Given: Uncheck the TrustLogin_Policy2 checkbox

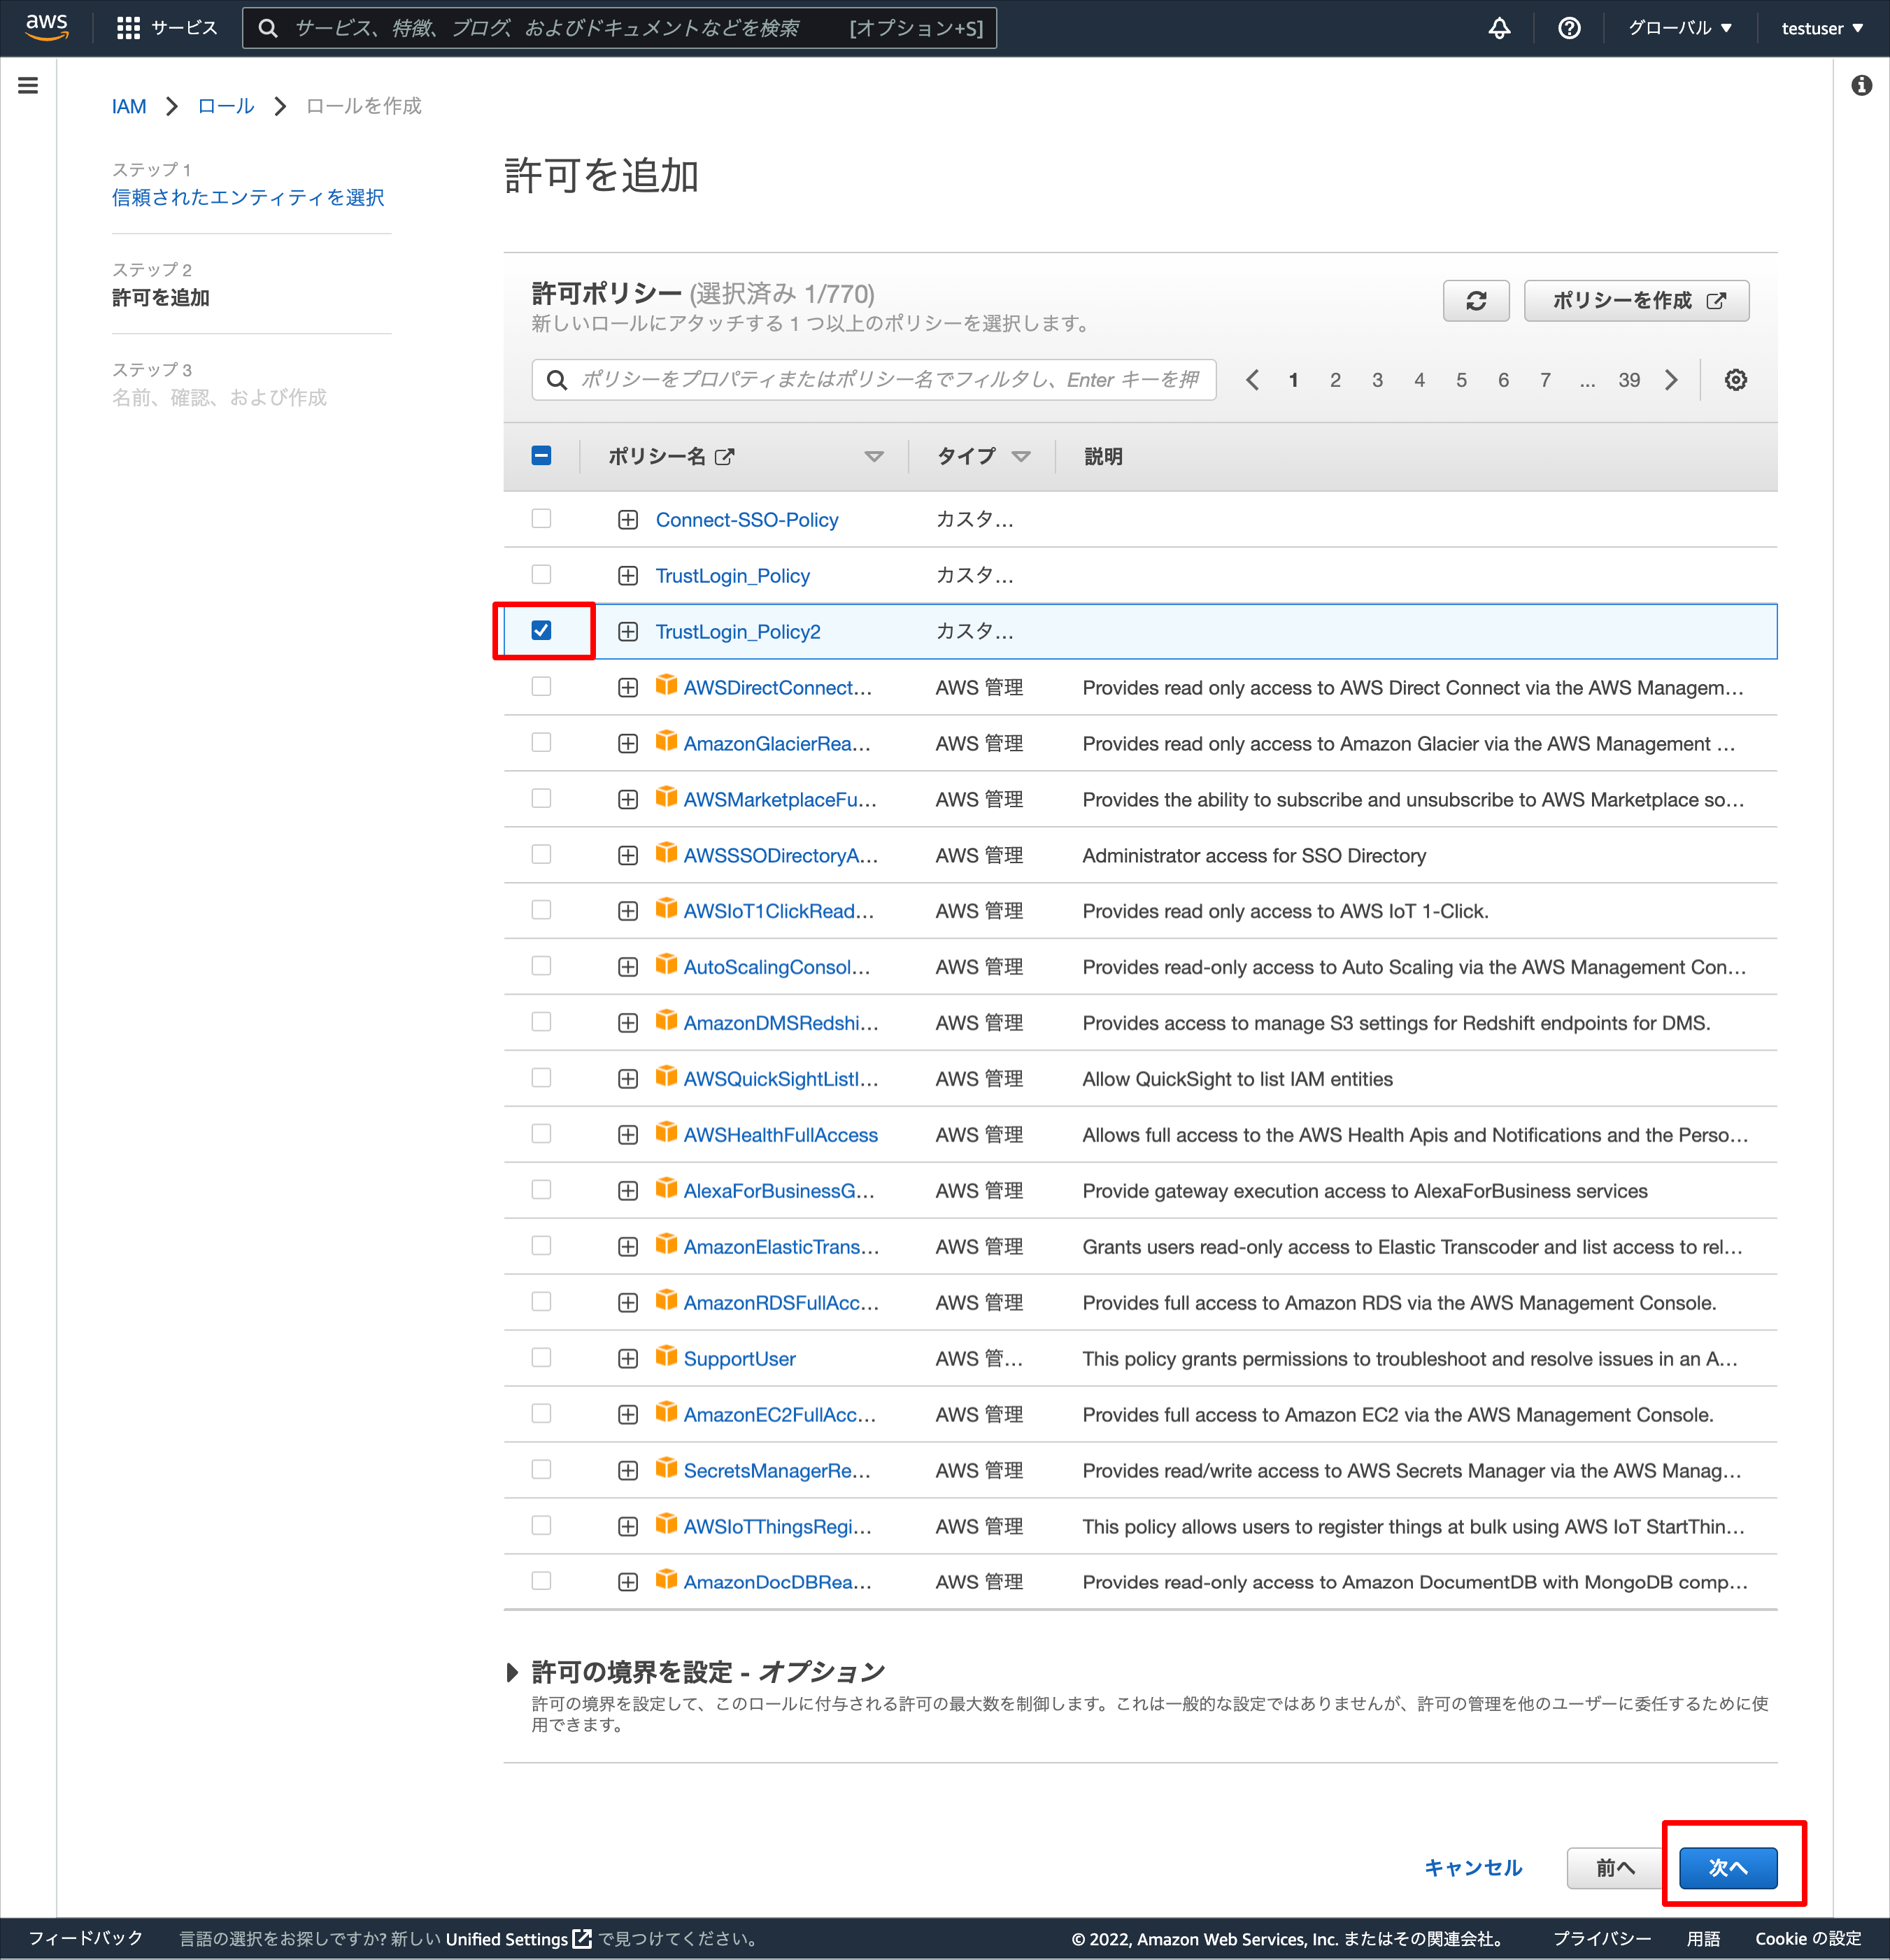Looking at the screenshot, I should [x=541, y=631].
